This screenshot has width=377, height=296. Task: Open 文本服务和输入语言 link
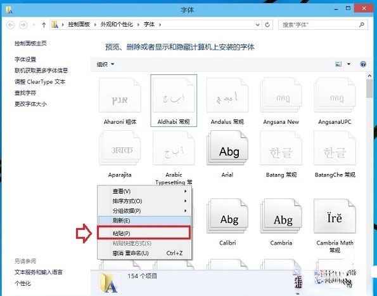[39, 272]
